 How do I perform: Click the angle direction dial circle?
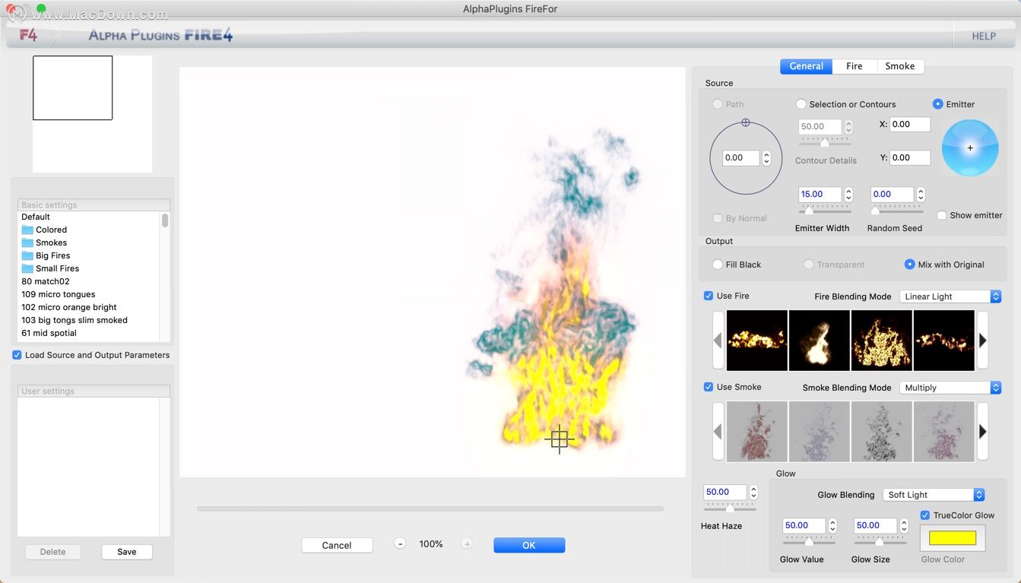click(x=746, y=158)
